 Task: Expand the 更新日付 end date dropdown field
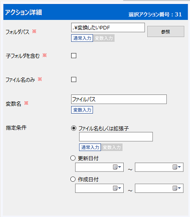(x=159, y=167)
